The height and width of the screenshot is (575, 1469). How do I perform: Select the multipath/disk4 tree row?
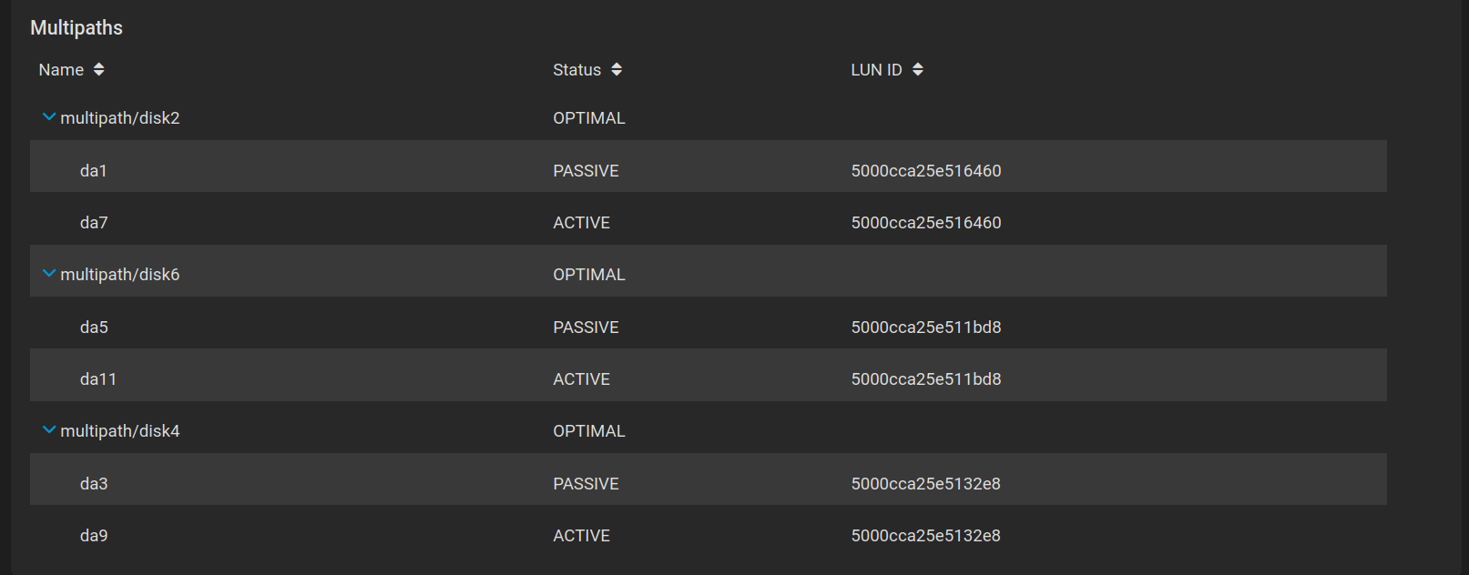tap(709, 428)
